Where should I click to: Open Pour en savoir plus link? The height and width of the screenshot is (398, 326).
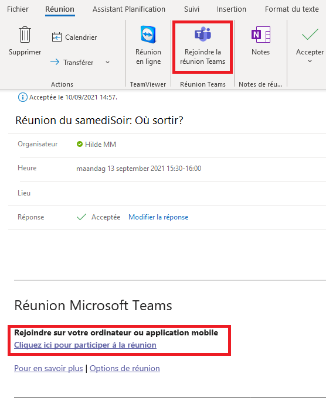point(48,368)
